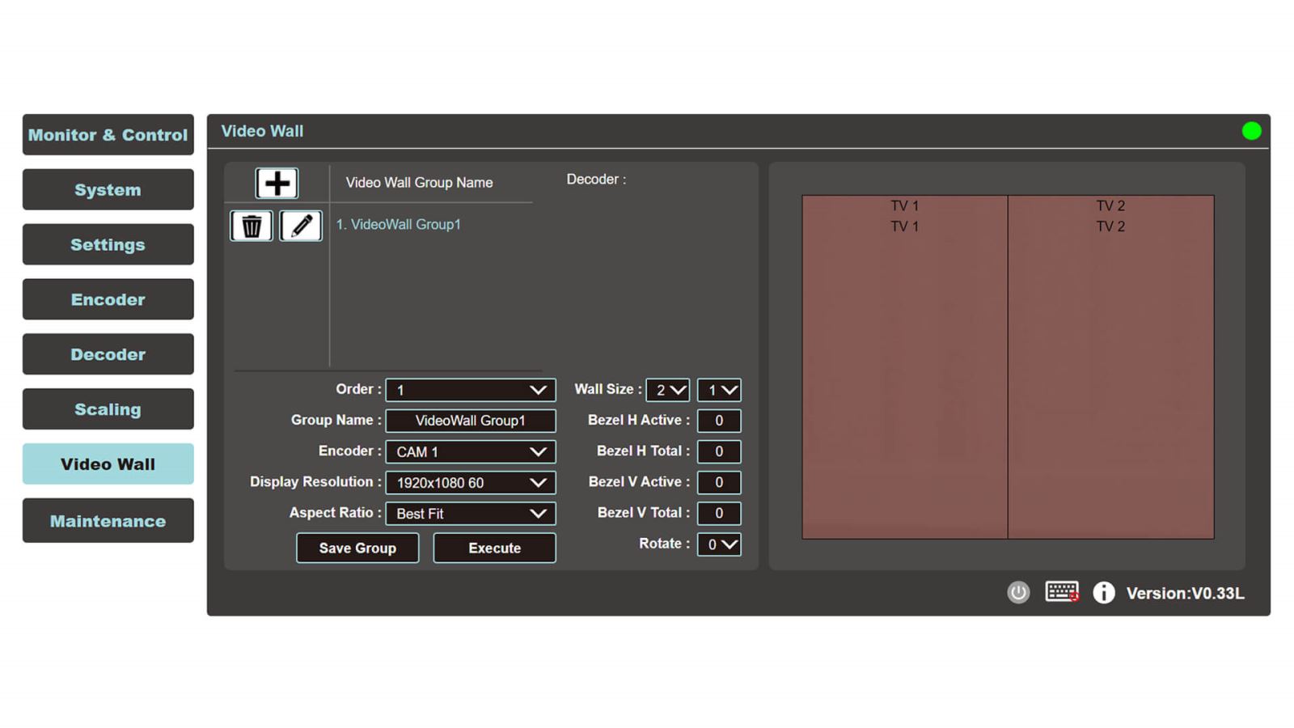Image resolution: width=1294 pixels, height=728 pixels.
Task: Select the TV 2 wall panel
Action: (x=1111, y=366)
